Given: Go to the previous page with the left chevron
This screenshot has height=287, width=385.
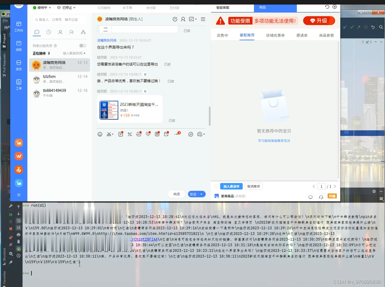Looking at the screenshot, I should pyautogui.click(x=314, y=186).
